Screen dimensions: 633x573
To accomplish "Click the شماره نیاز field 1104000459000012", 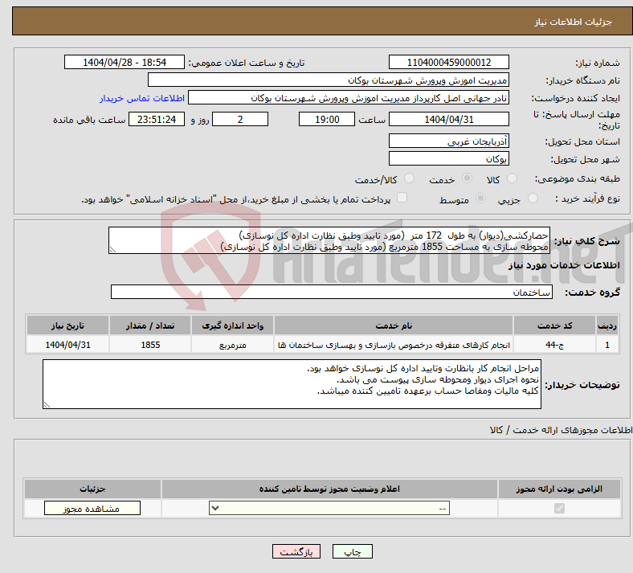I will click(x=448, y=62).
